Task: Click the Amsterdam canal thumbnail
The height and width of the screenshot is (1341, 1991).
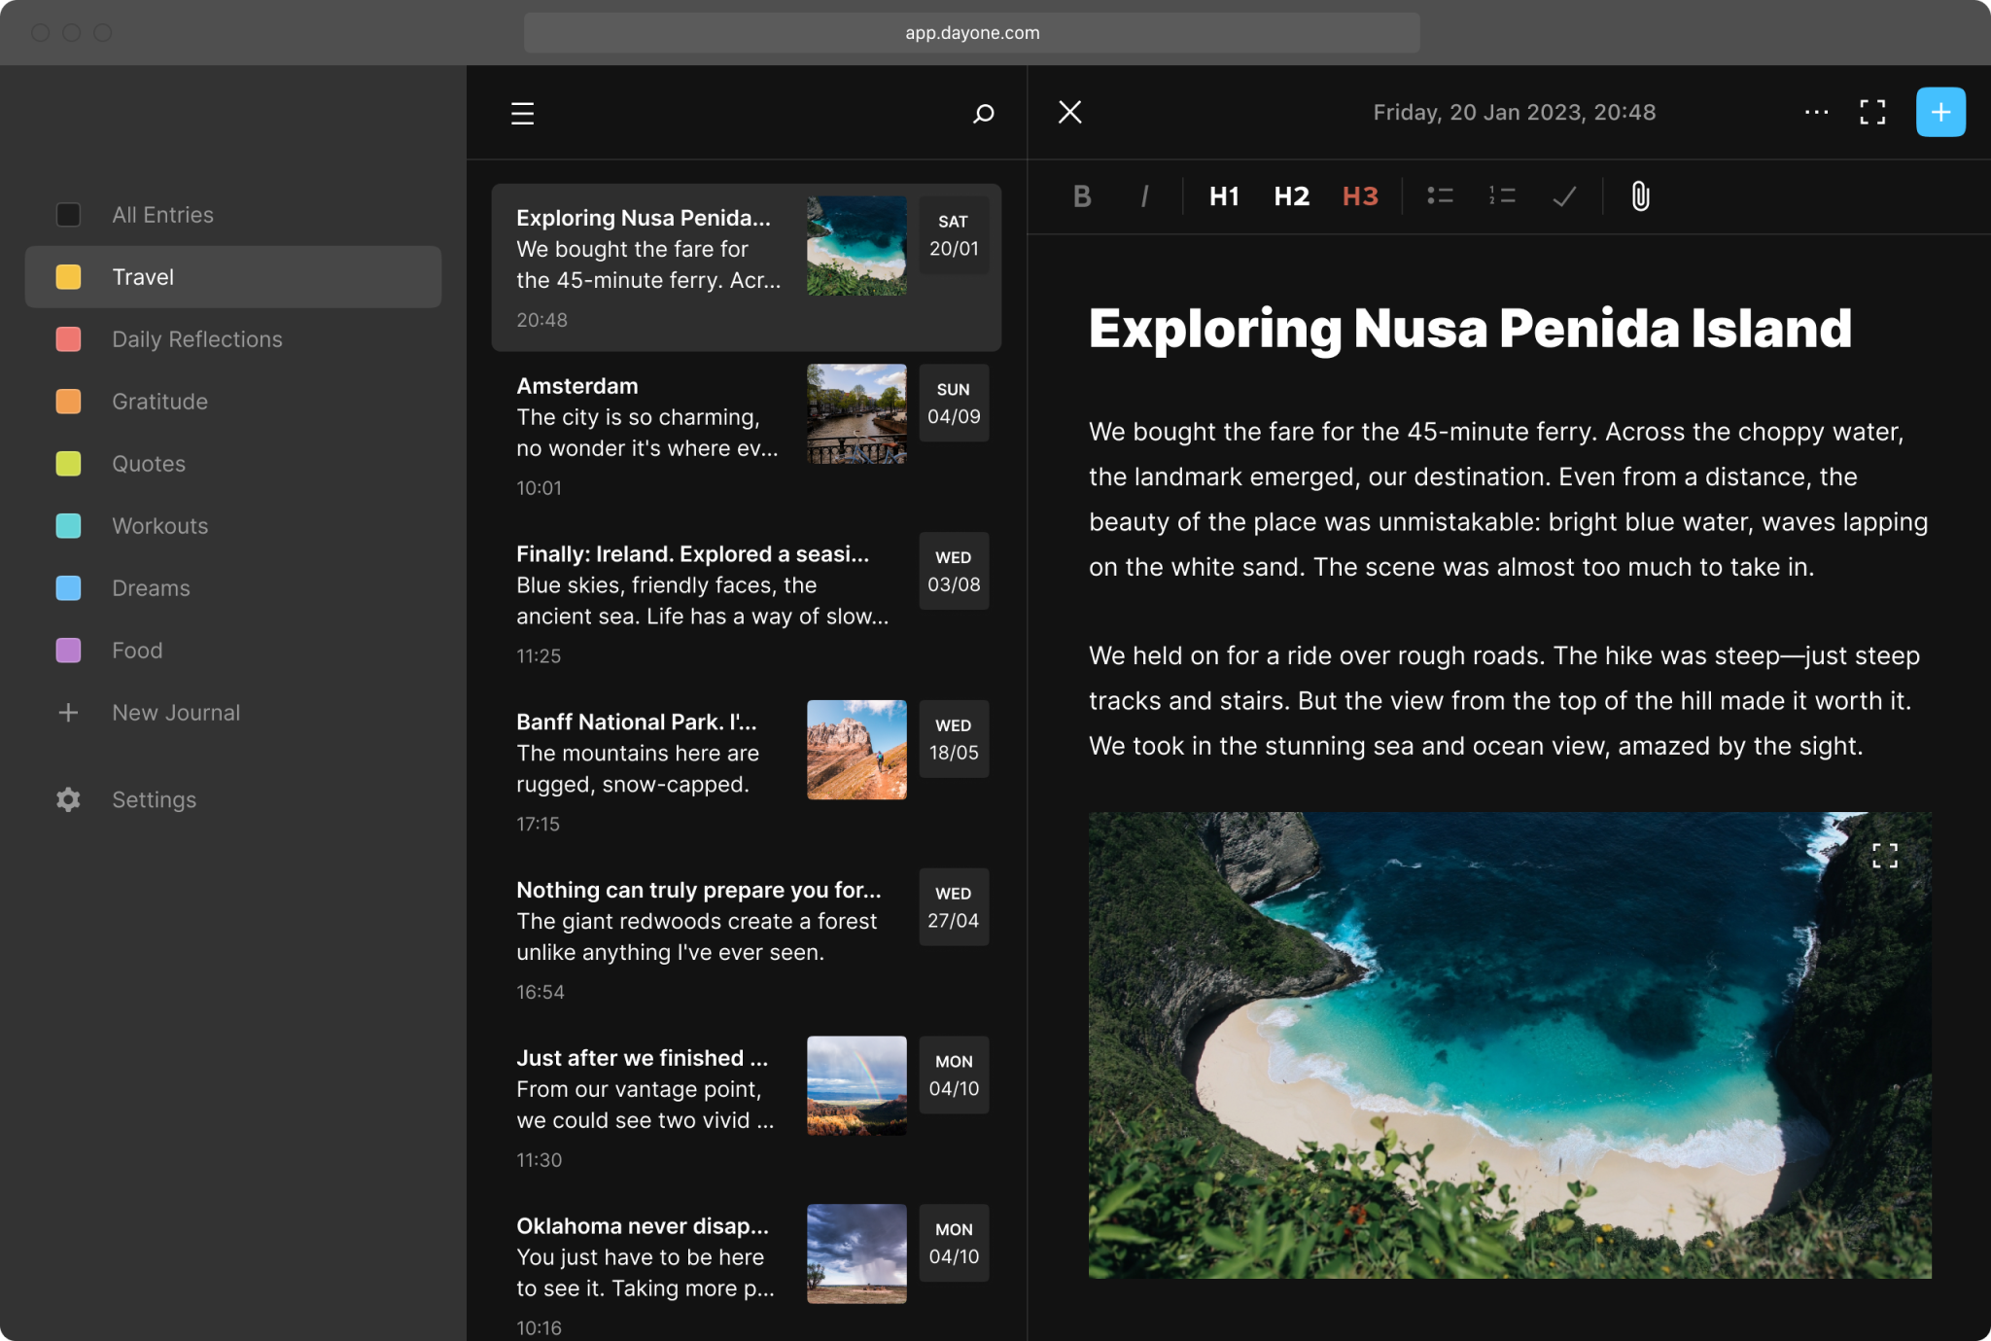Action: pyautogui.click(x=856, y=414)
